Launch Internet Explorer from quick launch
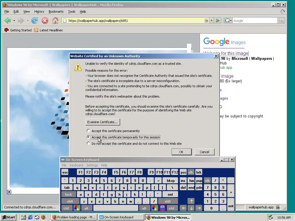The height and width of the screenshot is (221, 295). click(x=30, y=217)
